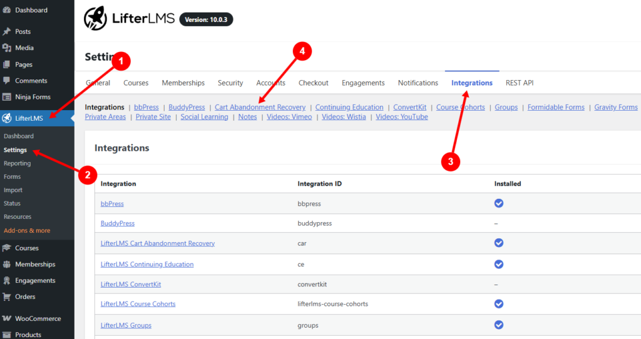Click the WooCommerce logo icon
The image size is (641, 339).
tap(6, 318)
